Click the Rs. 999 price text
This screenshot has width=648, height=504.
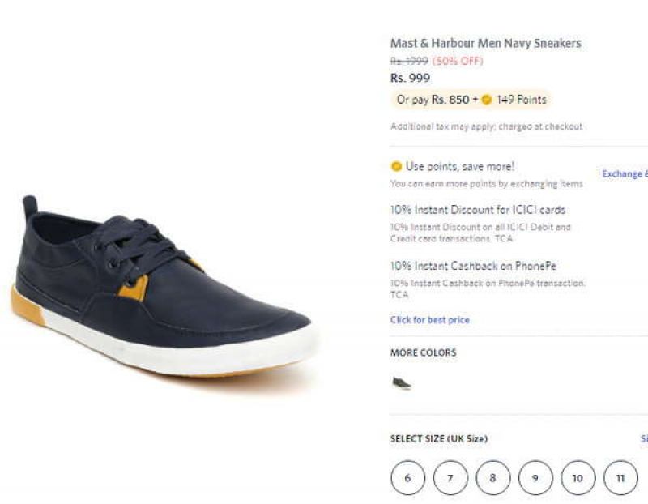pos(402,78)
